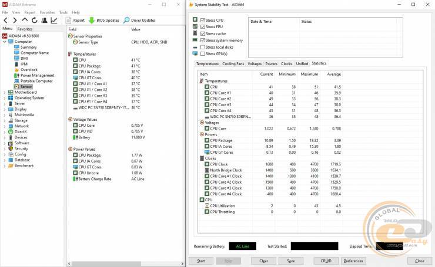Switch to the Favorites panel tab
Viewport: 435px width, 267px height.
(x=25, y=29)
